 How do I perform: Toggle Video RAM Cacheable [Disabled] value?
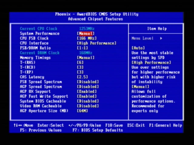click(x=88, y=106)
